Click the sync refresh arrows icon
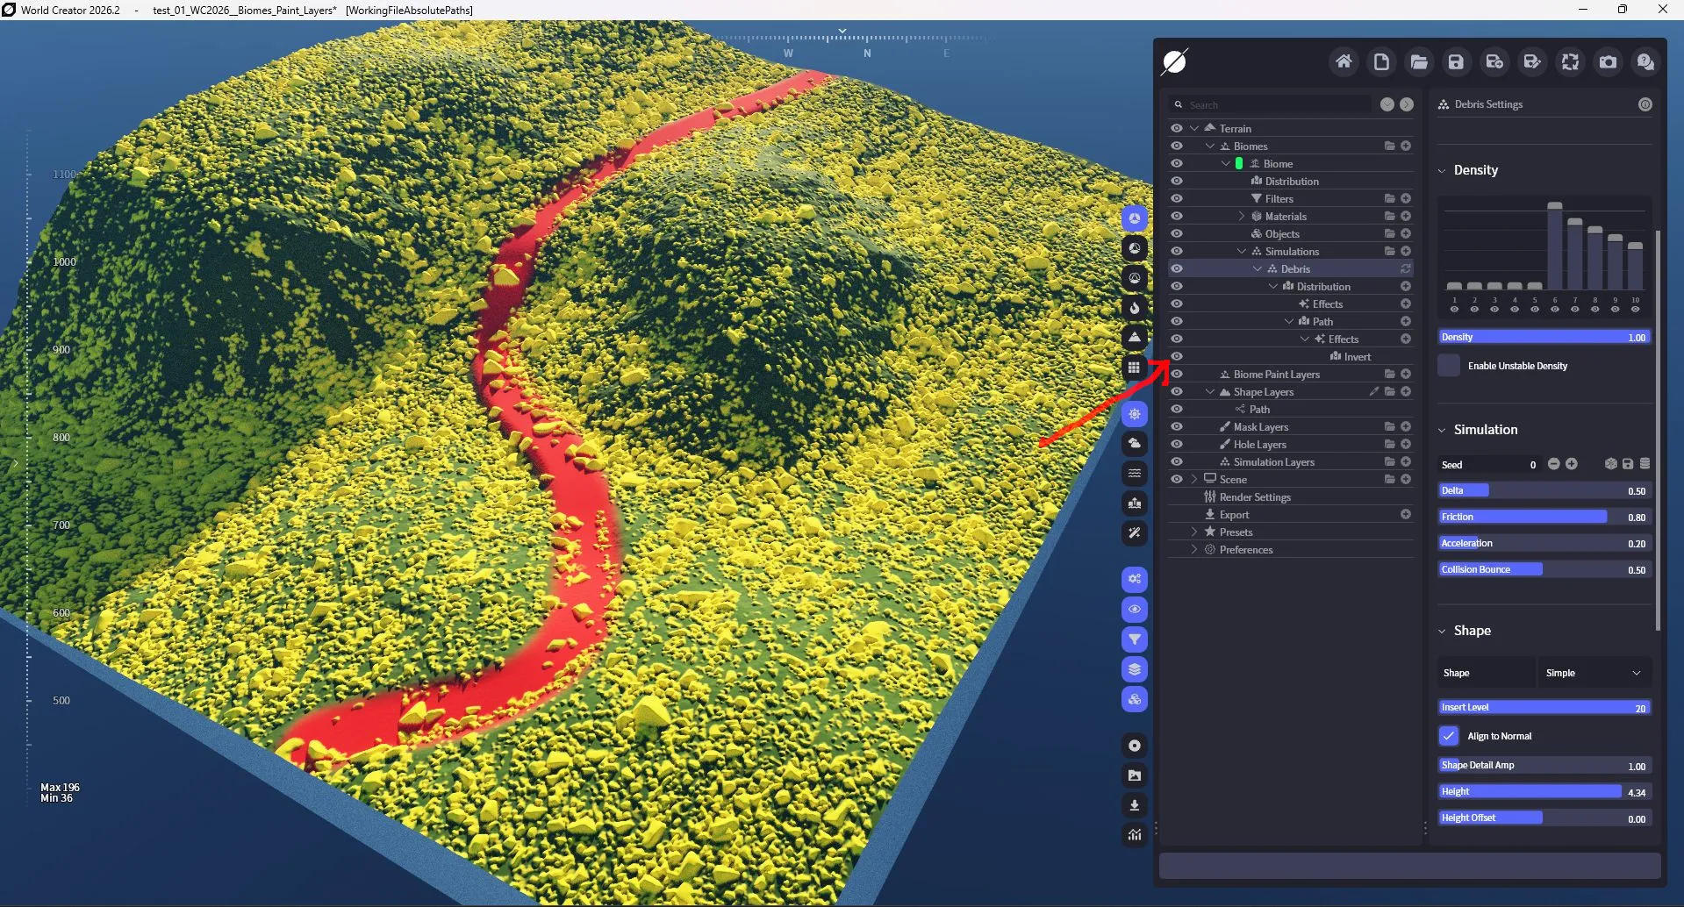The height and width of the screenshot is (907, 1684). click(x=1570, y=62)
